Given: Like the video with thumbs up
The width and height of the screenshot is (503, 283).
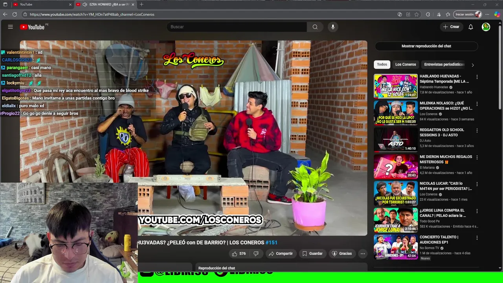Looking at the screenshot, I should (x=239, y=254).
